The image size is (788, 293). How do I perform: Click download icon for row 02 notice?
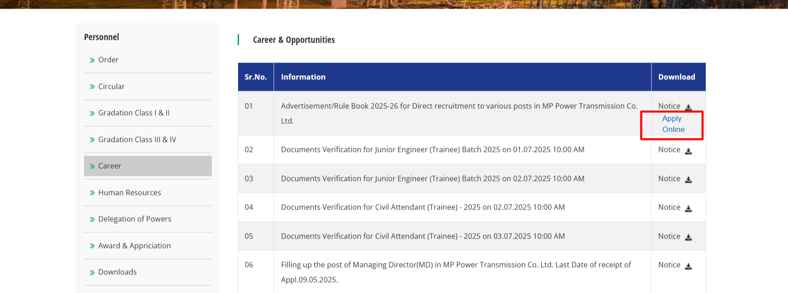tap(688, 151)
